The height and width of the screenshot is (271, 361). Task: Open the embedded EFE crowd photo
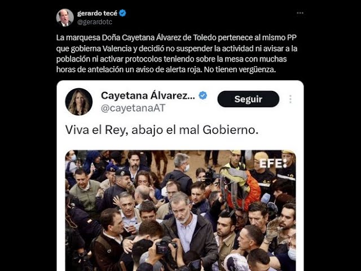[x=180, y=211]
